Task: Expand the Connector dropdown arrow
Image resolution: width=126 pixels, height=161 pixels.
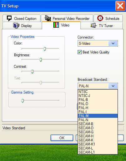Action: [x=113, y=44]
